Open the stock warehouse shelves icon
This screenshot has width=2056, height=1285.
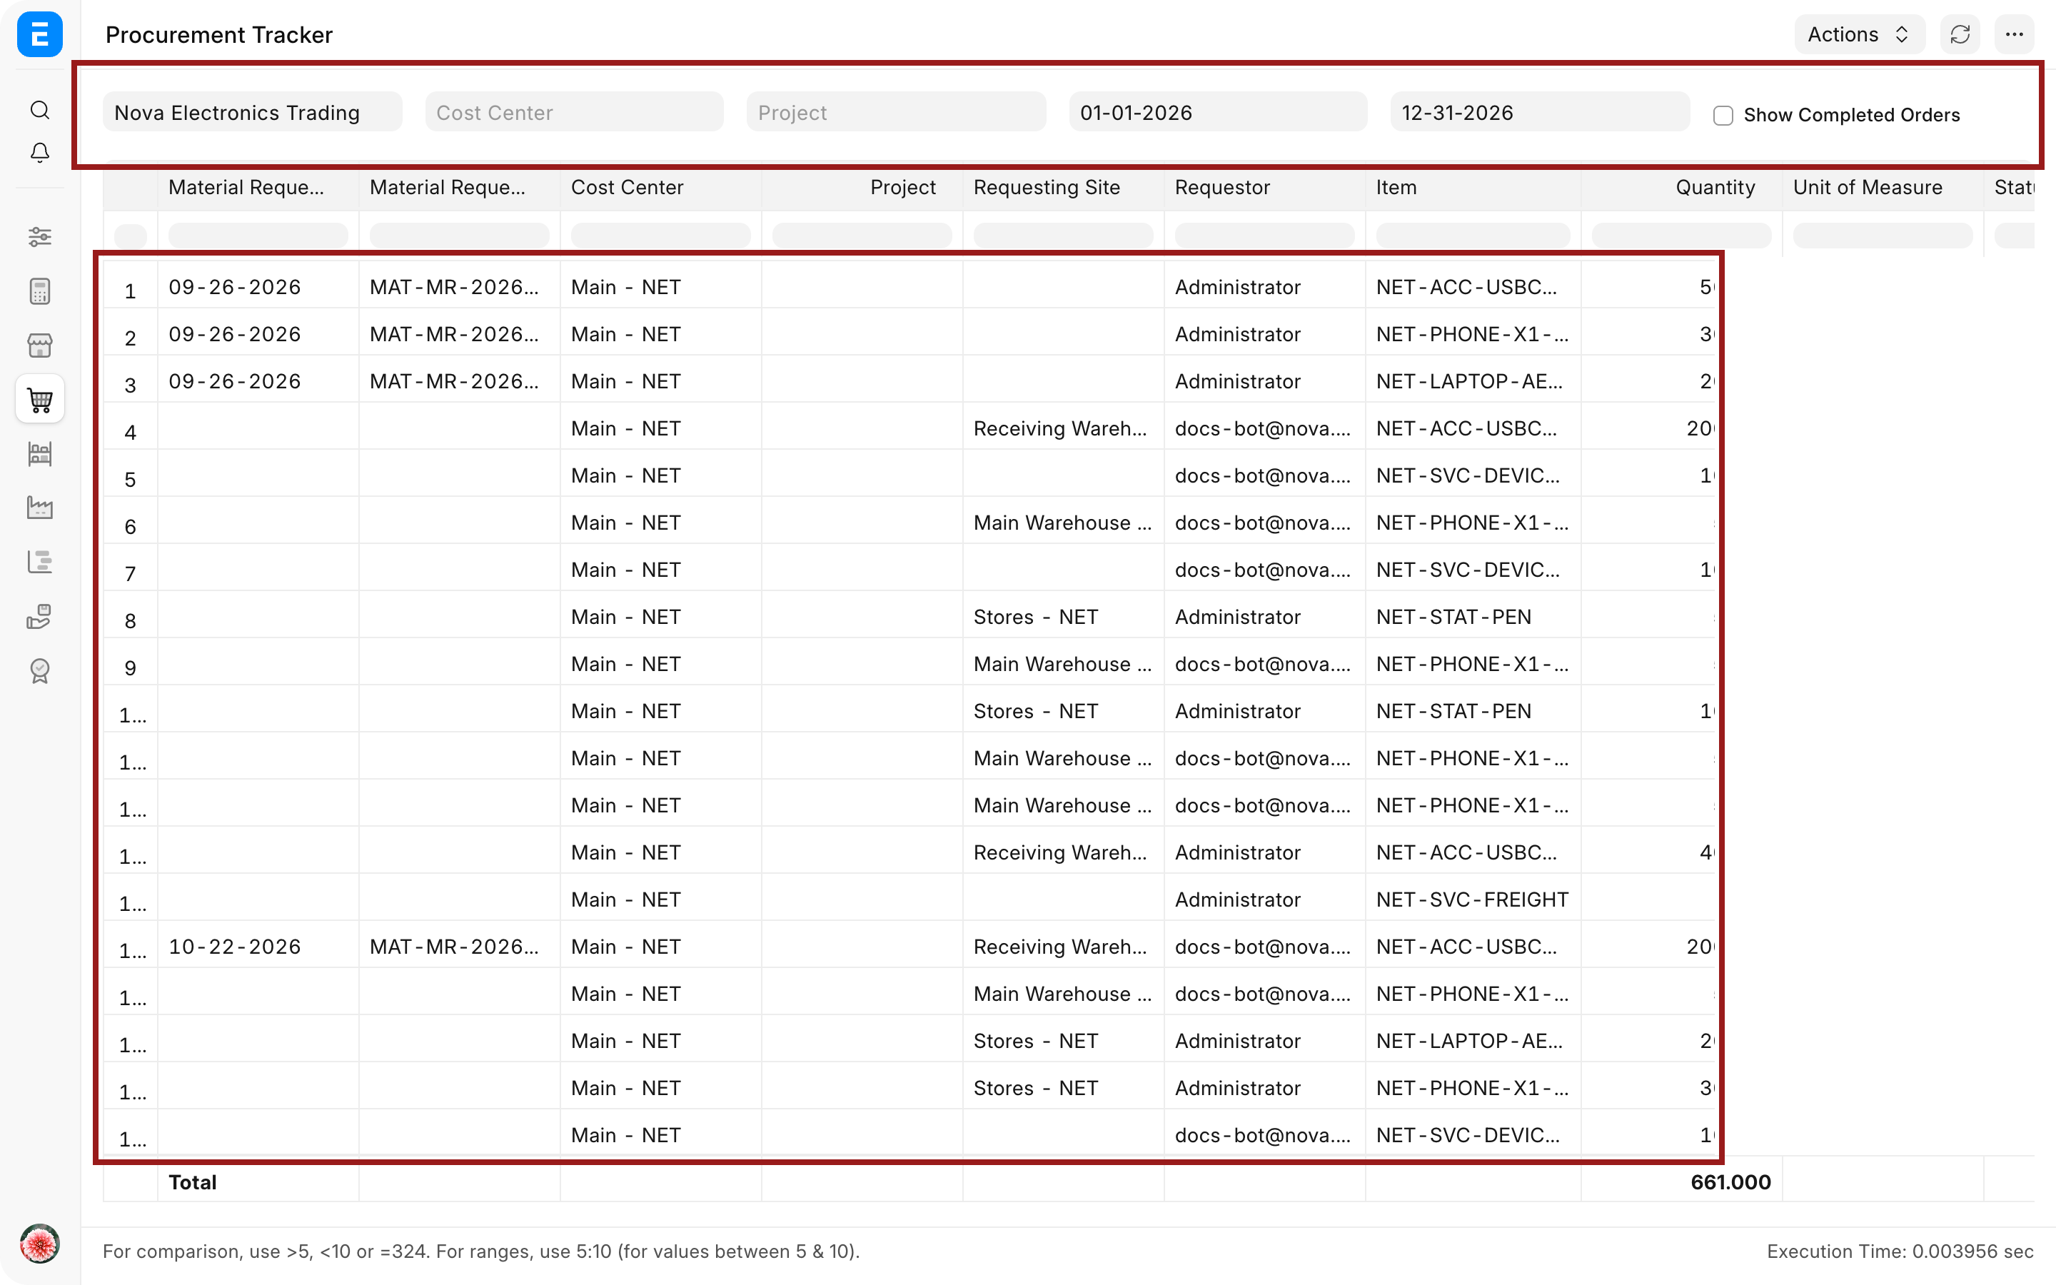pyautogui.click(x=40, y=454)
